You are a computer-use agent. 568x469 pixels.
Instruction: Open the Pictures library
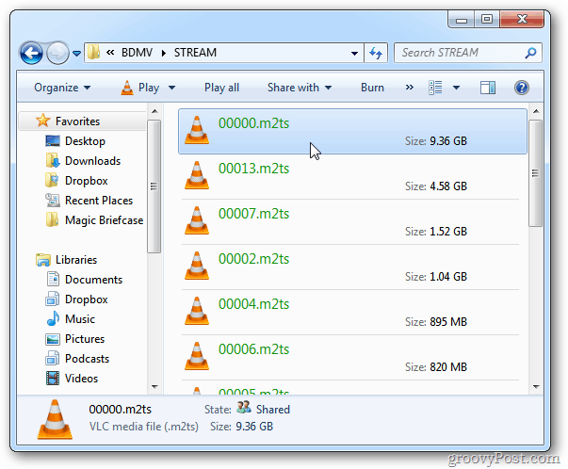coord(85,339)
